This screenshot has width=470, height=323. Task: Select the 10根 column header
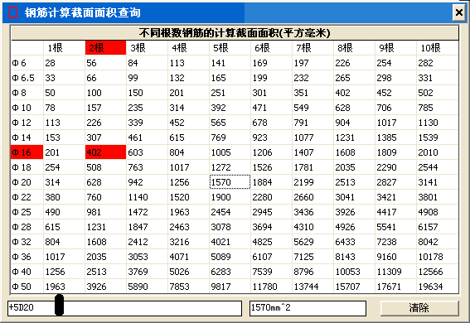pos(438,48)
